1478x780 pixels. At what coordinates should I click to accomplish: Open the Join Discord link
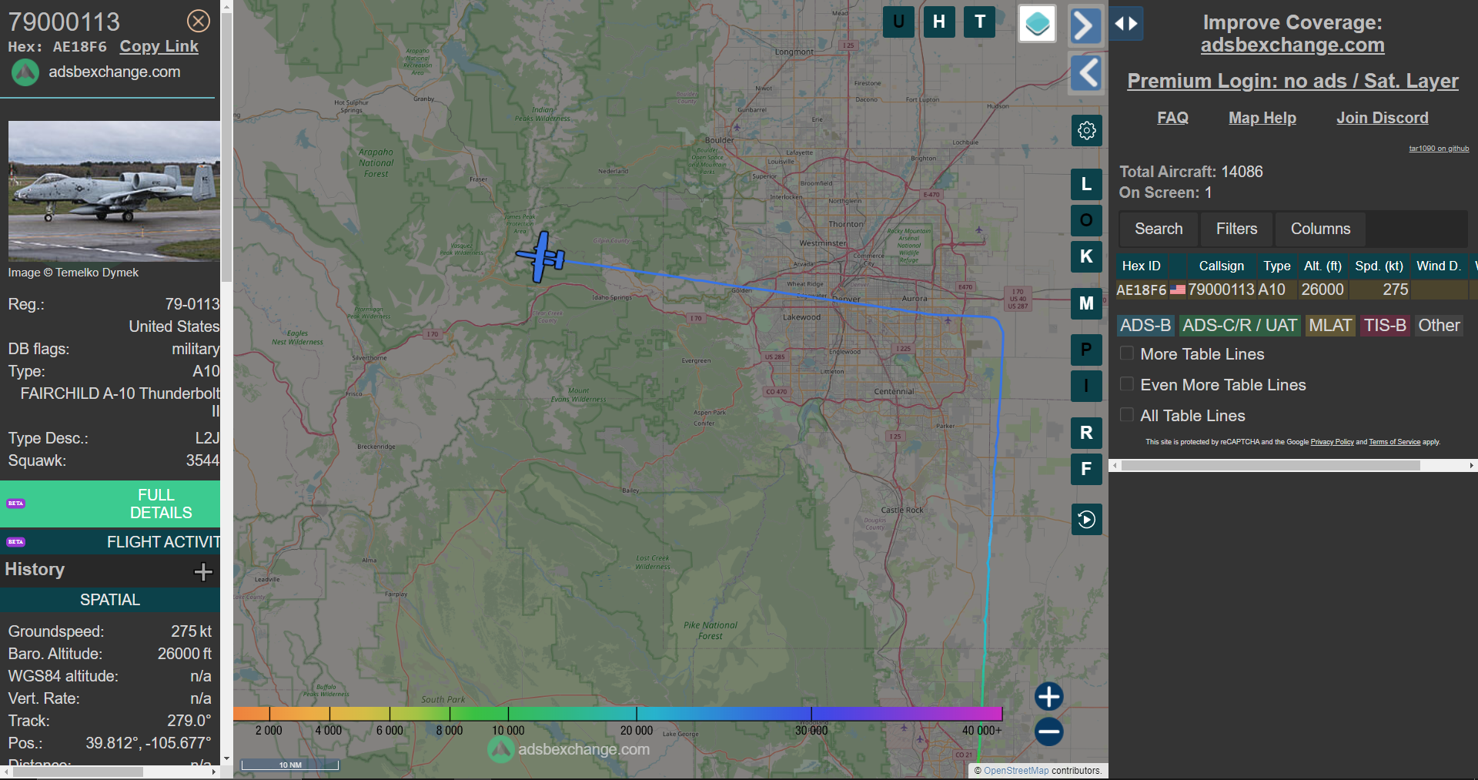pos(1382,118)
